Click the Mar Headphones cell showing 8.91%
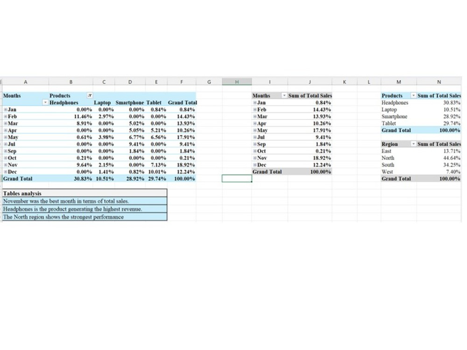This screenshot has width=467, height=350. 71,124
